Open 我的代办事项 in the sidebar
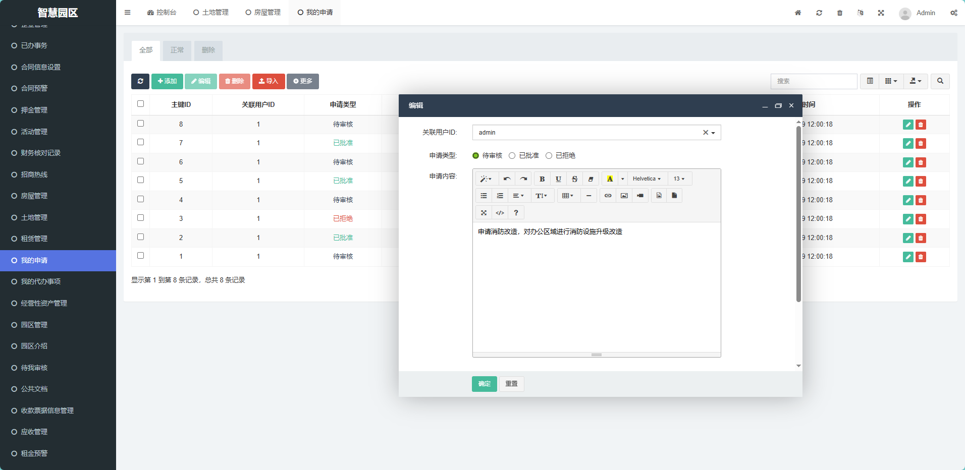This screenshot has width=965, height=470. point(40,282)
